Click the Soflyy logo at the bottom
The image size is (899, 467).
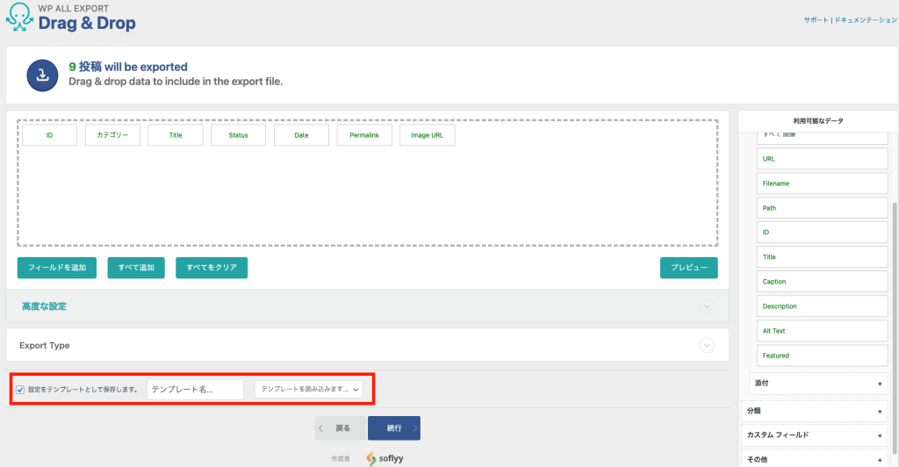tap(385, 458)
